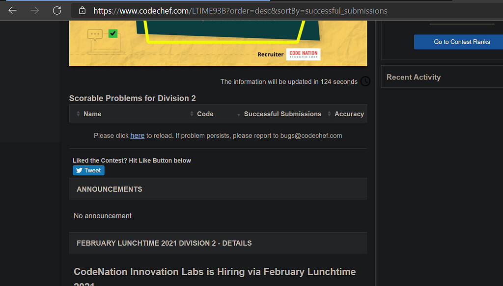Screen dimensions: 503x286
Task: Click the green checkmark icon in the banner
Action: pos(112,34)
